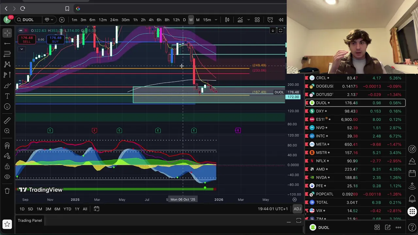Select the 15m timeframe
The image size is (418, 235).
tap(207, 20)
